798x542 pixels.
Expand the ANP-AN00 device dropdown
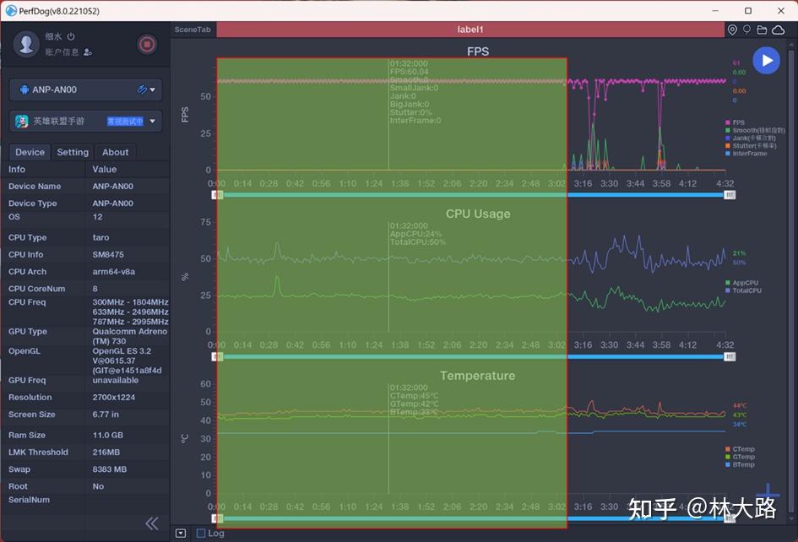point(86,90)
